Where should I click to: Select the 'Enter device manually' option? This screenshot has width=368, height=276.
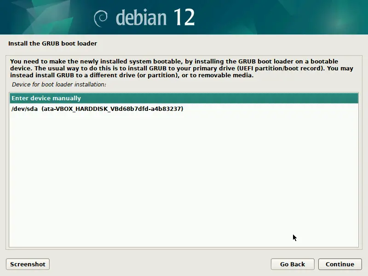[184, 98]
